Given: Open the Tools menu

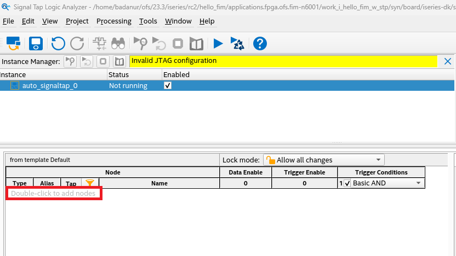Looking at the screenshot, I should [148, 21].
